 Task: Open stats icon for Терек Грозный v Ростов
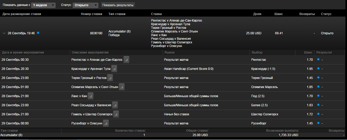coord(110,78)
